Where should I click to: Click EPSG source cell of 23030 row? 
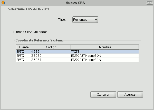tap(24, 56)
